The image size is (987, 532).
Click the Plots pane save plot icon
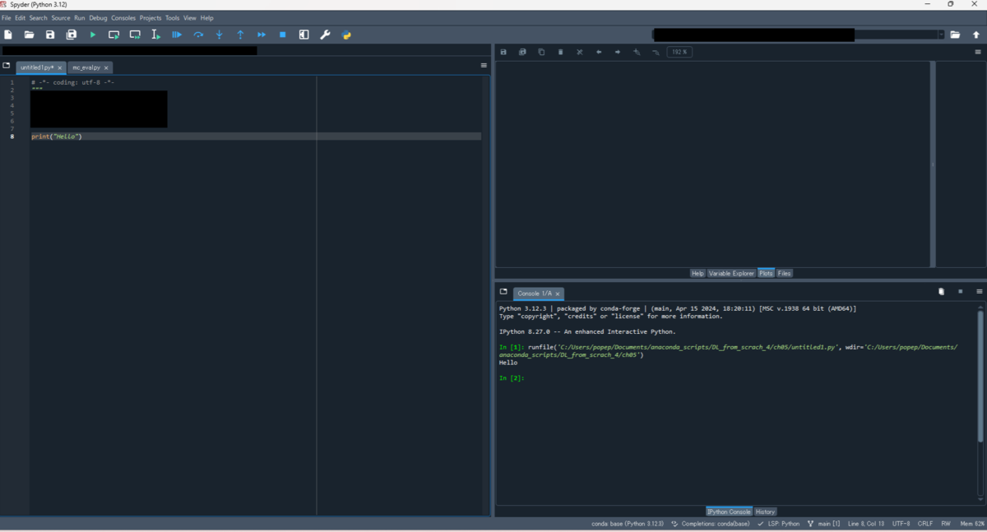[503, 52]
